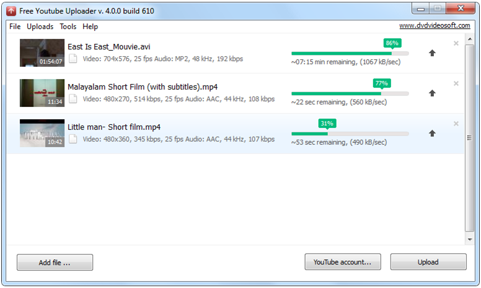
Task: Click the upload arrow for Malayalam Short Film
Action: (x=432, y=93)
